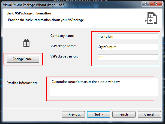
Task: Click the "Provide the basic information" description text
Action: tap(46, 20)
